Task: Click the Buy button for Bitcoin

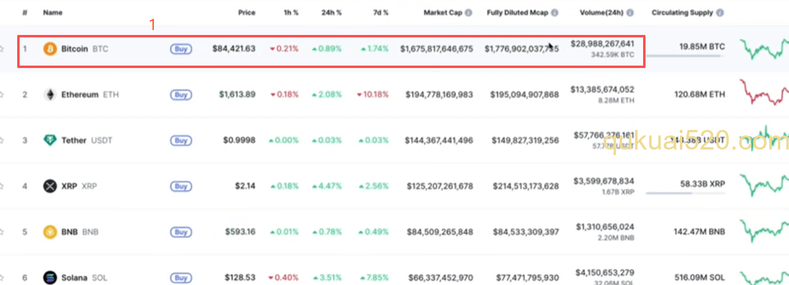Action: [x=181, y=49]
